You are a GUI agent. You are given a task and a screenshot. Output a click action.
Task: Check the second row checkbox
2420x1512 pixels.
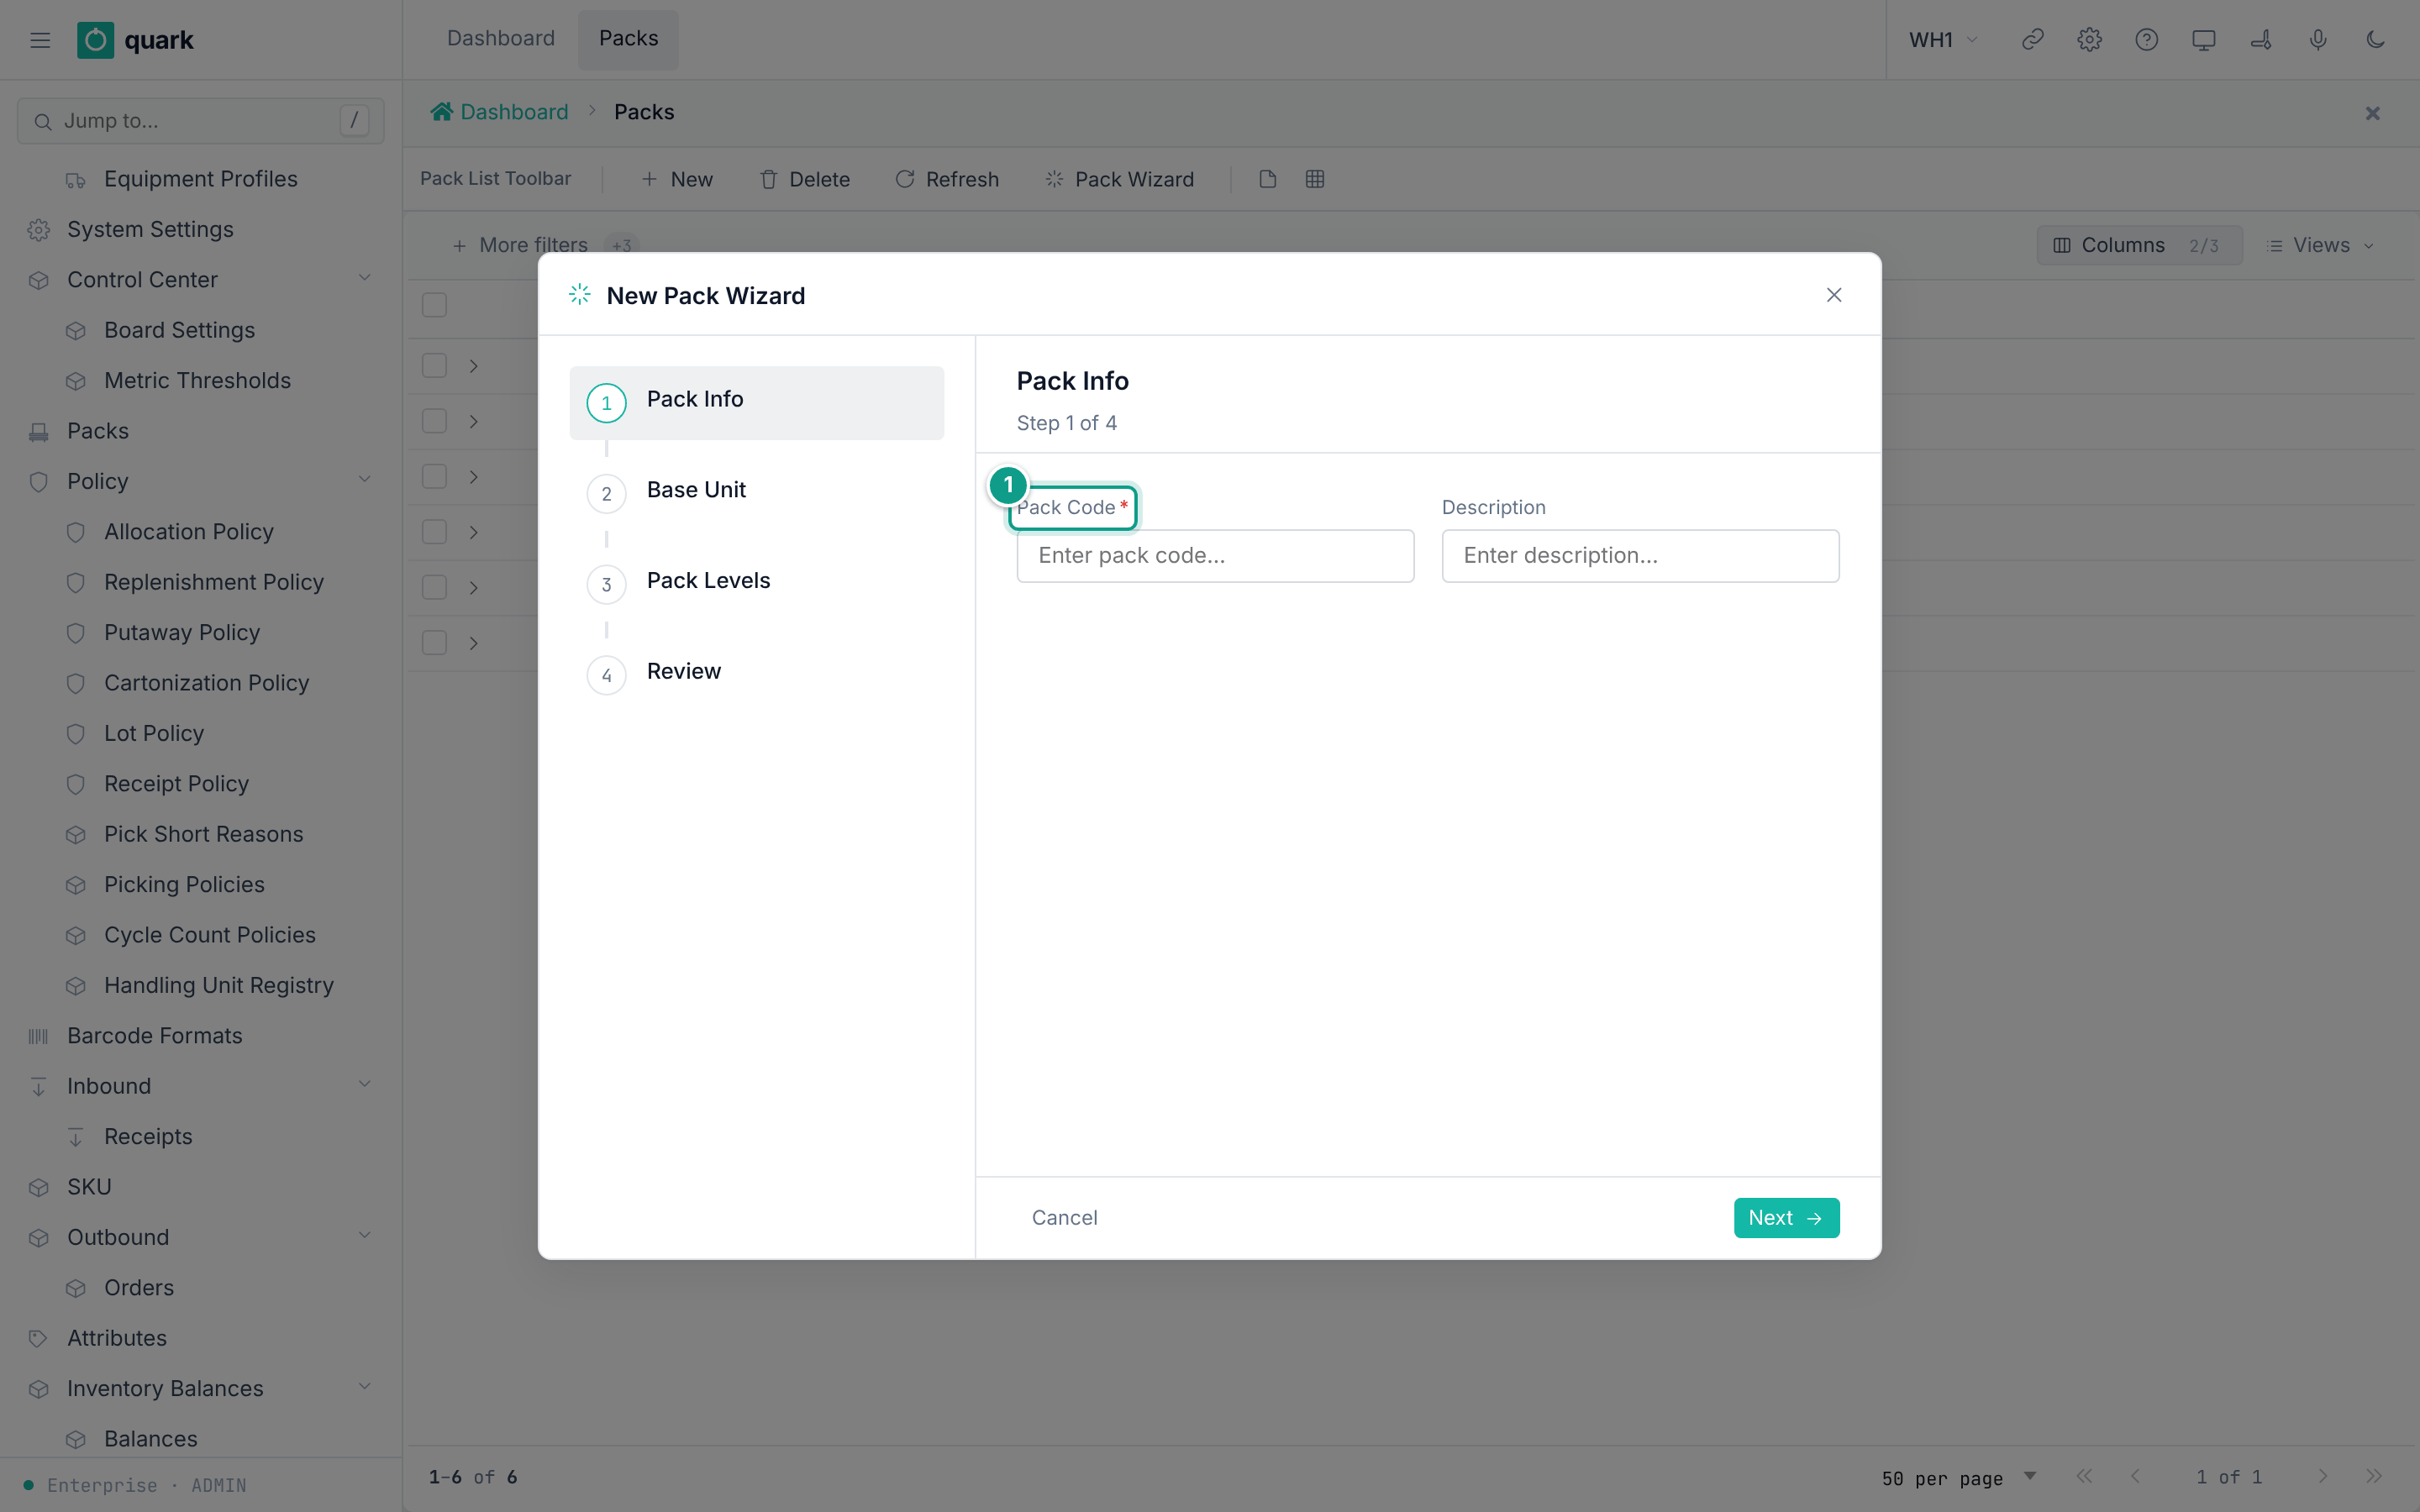434,421
